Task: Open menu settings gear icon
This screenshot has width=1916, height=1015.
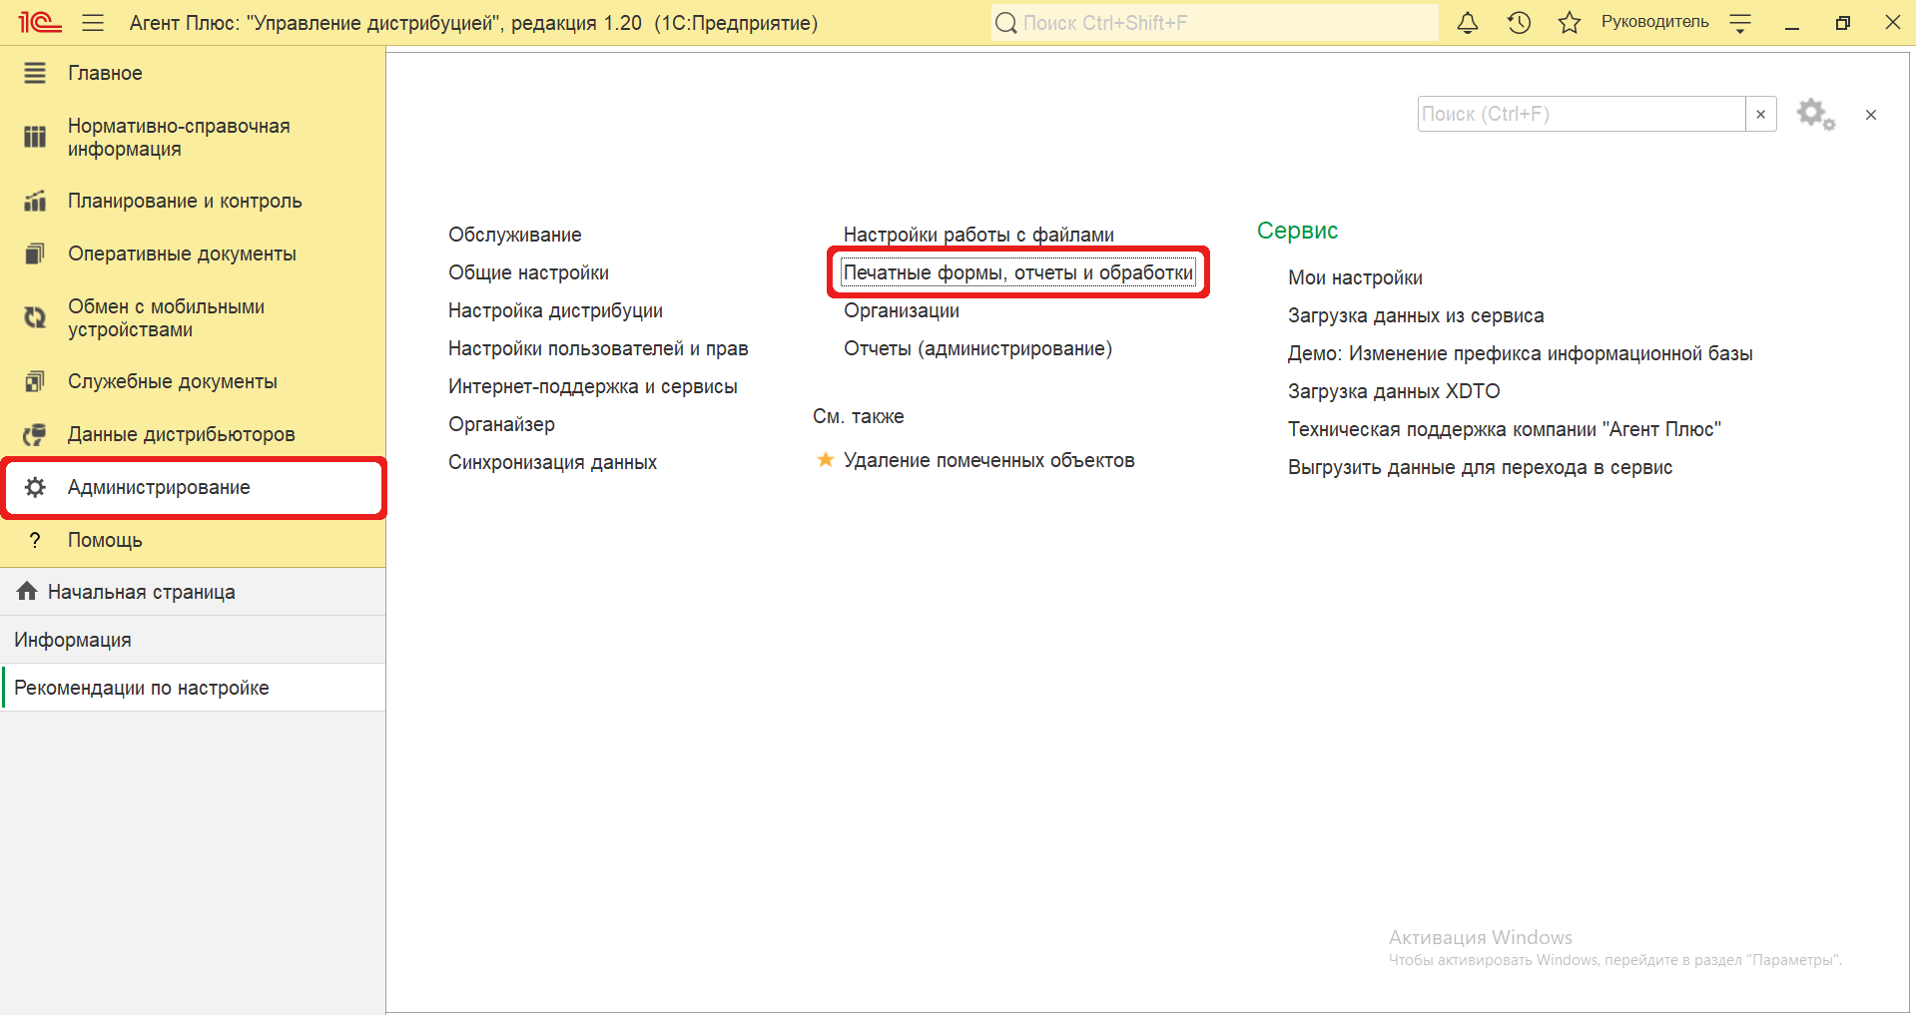Action: [x=1814, y=114]
